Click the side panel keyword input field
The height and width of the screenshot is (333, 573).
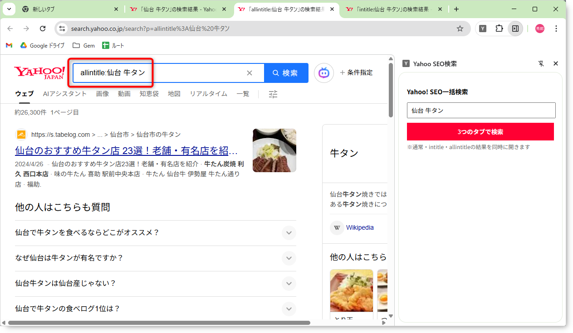[x=481, y=111]
